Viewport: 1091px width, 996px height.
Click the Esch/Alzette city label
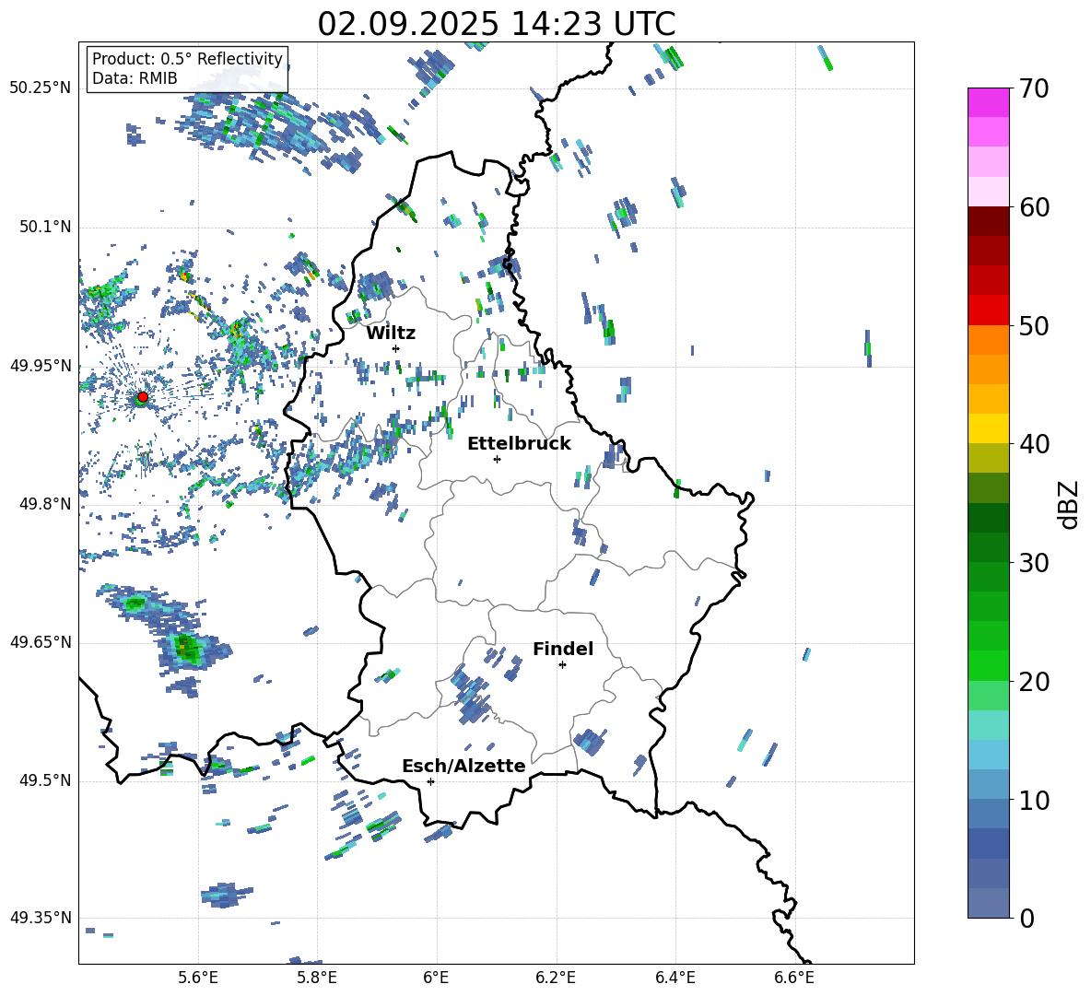(463, 767)
